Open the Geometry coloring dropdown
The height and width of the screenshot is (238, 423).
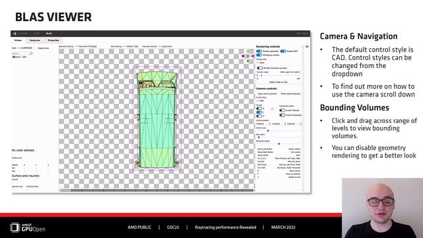click(x=87, y=46)
